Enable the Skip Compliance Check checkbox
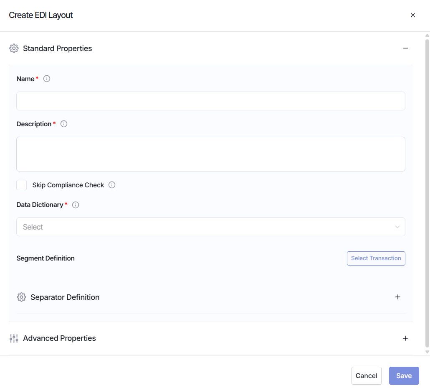Viewport: 430px width, 391px height. [21, 185]
